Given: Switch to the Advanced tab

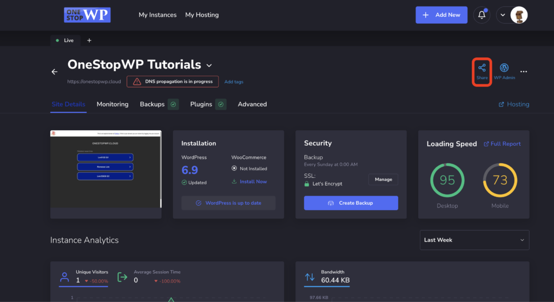Looking at the screenshot, I should 252,104.
